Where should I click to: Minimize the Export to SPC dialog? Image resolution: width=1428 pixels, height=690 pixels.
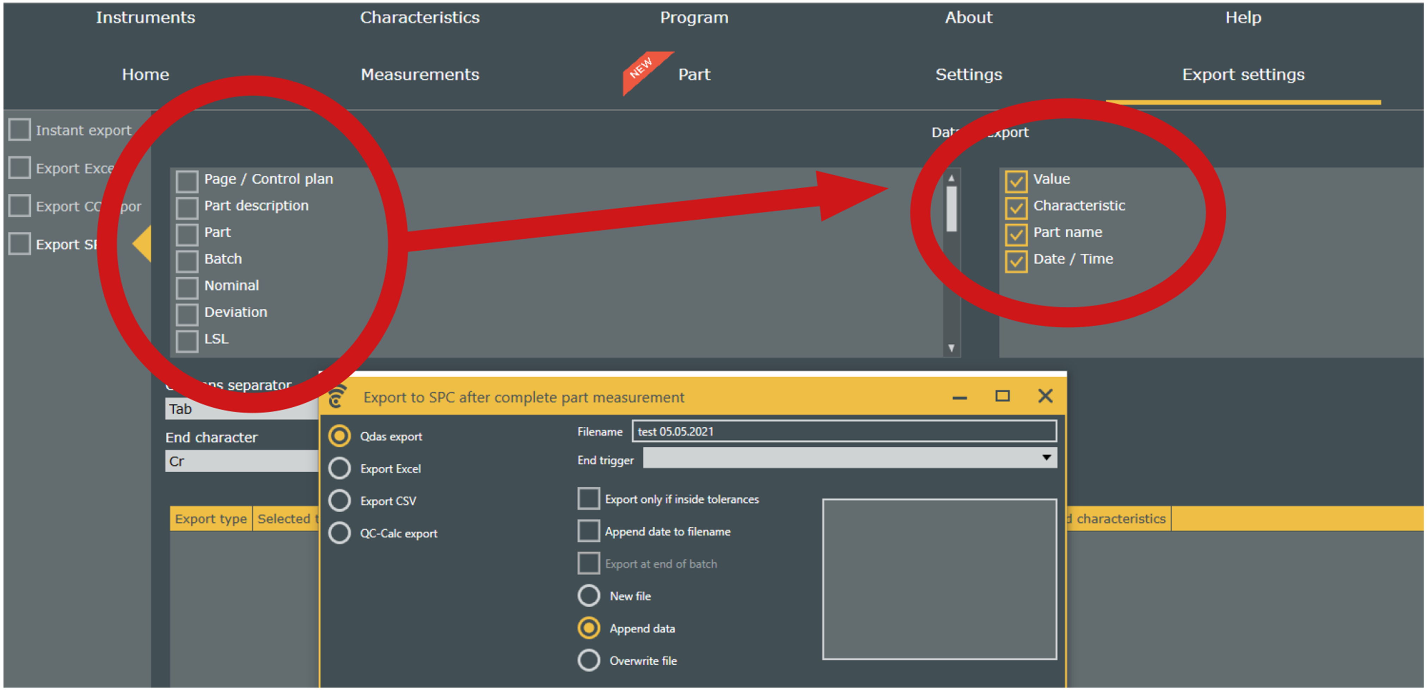[960, 397]
